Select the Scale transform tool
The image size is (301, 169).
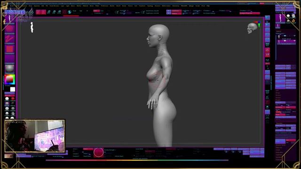(54, 12)
